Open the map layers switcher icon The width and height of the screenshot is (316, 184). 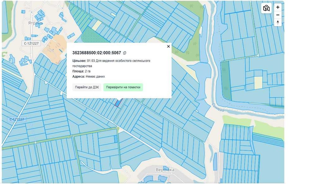(x=266, y=8)
